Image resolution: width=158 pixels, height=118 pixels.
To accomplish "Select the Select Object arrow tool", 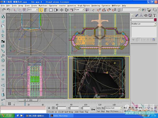I will (x=41, y=10).
